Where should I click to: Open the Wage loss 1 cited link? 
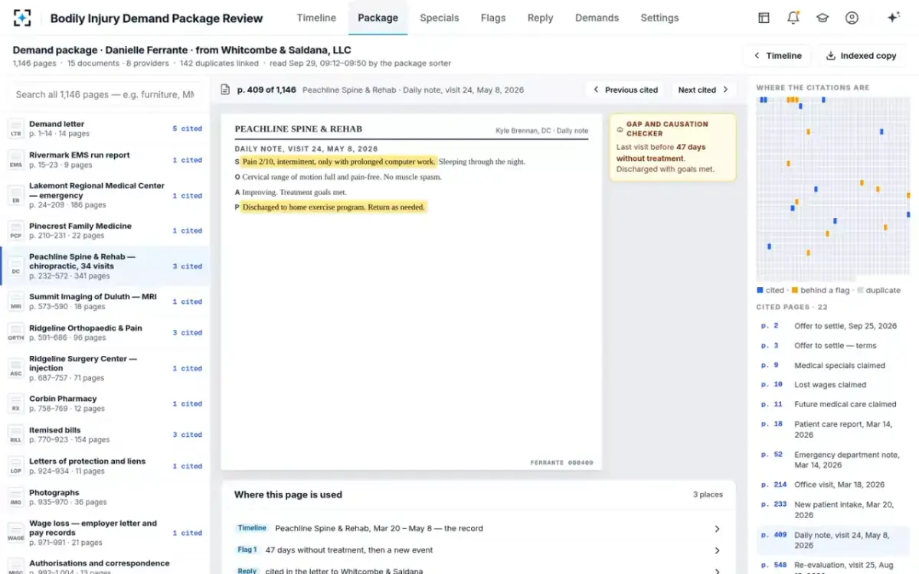187,533
